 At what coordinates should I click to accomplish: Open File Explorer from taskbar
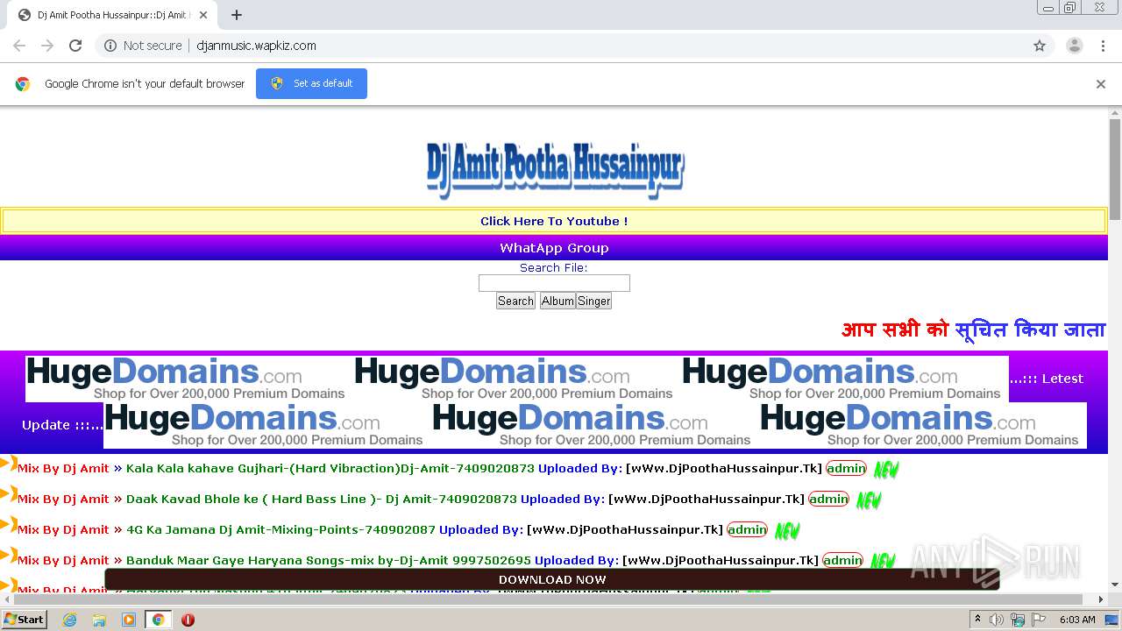(99, 620)
